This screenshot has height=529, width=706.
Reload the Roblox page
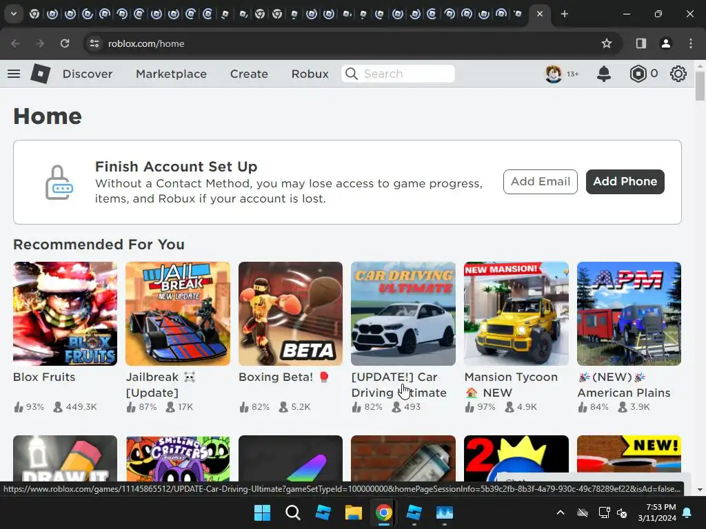click(65, 43)
